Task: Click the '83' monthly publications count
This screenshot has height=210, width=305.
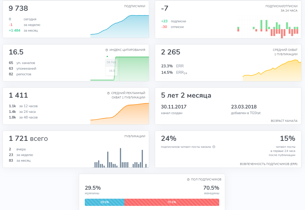Action: pos(11,160)
